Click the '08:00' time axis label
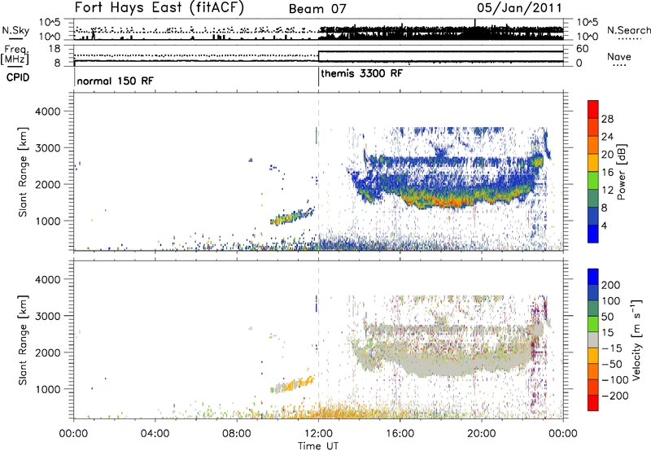 tap(237, 434)
